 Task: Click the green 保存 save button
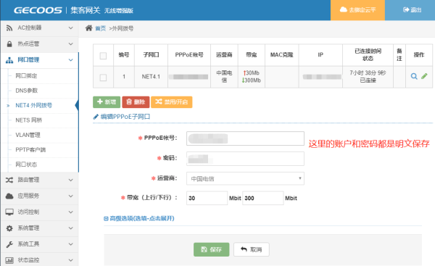pos(212,249)
